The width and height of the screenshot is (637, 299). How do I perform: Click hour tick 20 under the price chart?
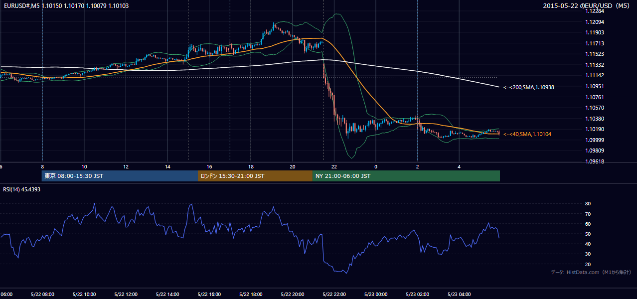[293, 166]
